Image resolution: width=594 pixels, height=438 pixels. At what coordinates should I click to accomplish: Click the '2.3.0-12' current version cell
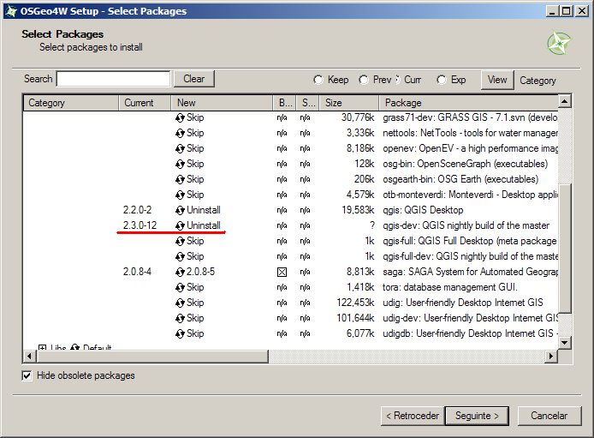[140, 225]
